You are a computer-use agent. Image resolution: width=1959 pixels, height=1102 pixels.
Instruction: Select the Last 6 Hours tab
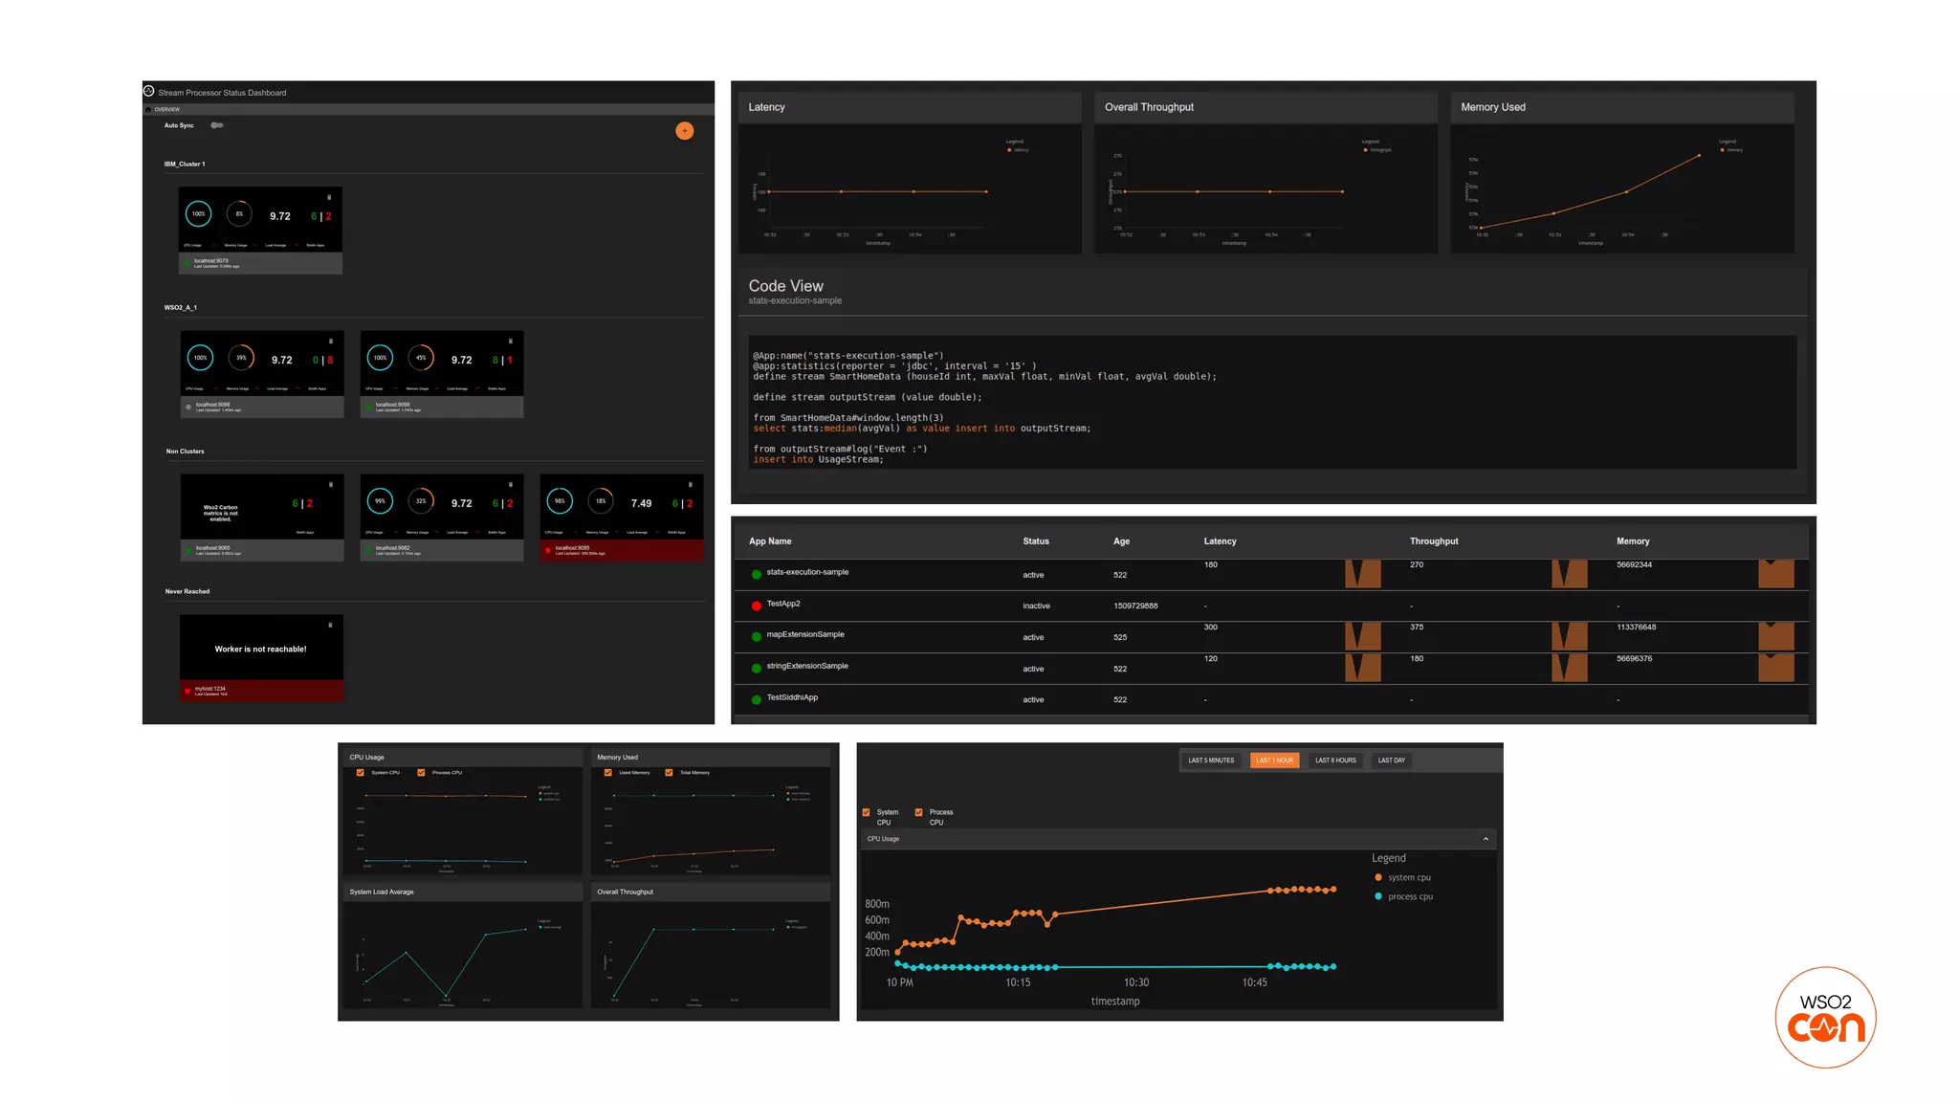[x=1335, y=760]
